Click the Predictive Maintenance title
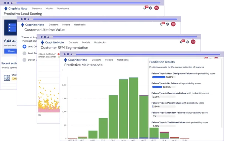Screen dimensions: 252x141 click(83, 65)
